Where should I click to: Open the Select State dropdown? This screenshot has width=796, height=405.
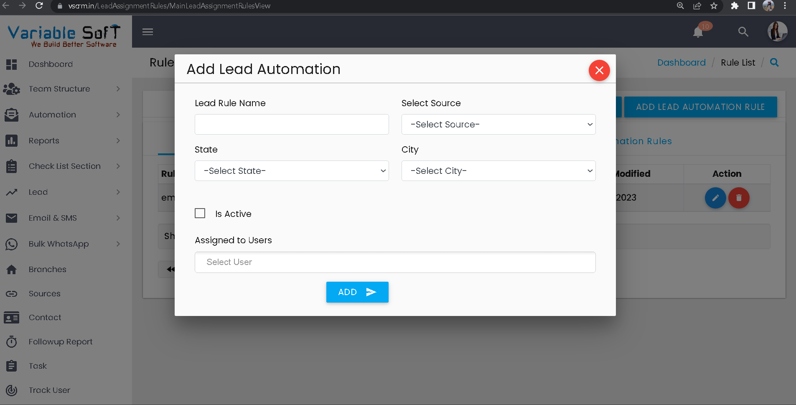291,171
